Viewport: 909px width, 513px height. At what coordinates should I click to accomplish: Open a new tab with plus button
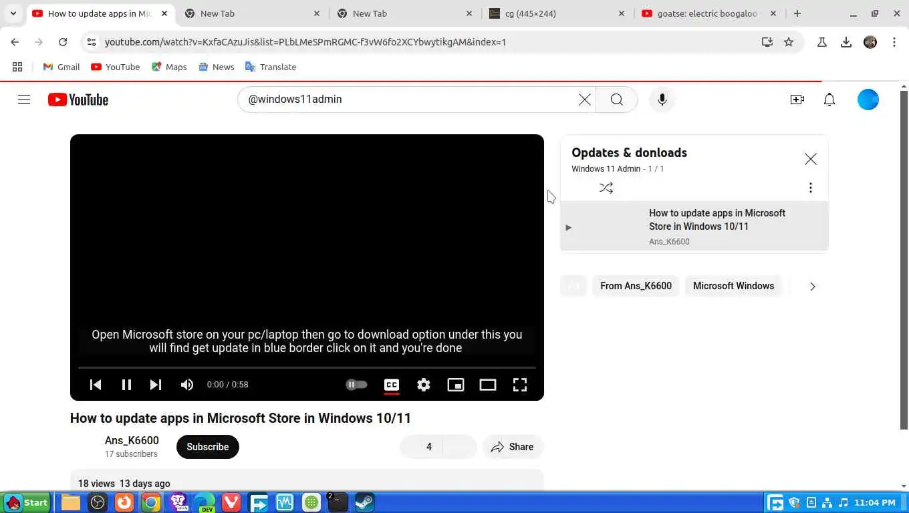coord(797,13)
